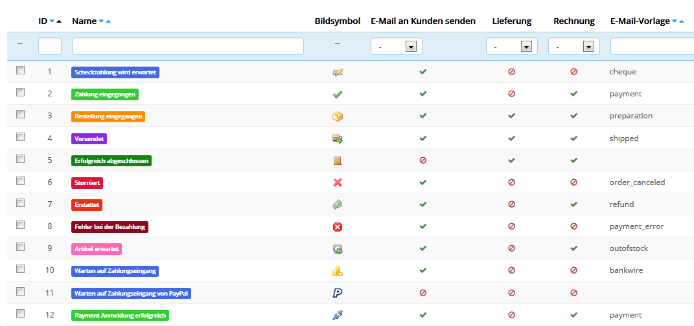Image resolution: width=694 pixels, height=326 pixels.
Task: Click the gold coins icon for Warten auf Zahlungseingang
Action: pos(337,271)
